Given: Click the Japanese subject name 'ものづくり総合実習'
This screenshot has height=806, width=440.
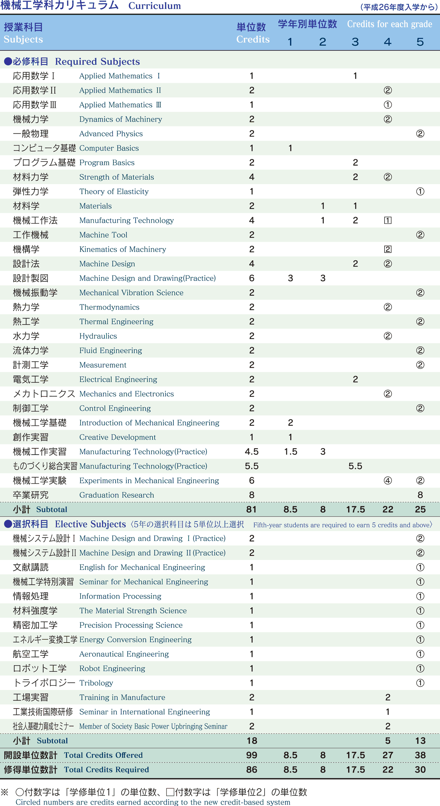Looking at the screenshot, I should [45, 466].
